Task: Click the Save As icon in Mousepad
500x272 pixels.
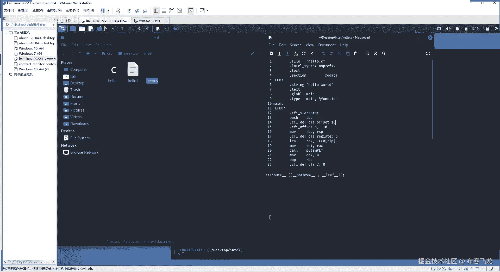Action: click(296, 53)
